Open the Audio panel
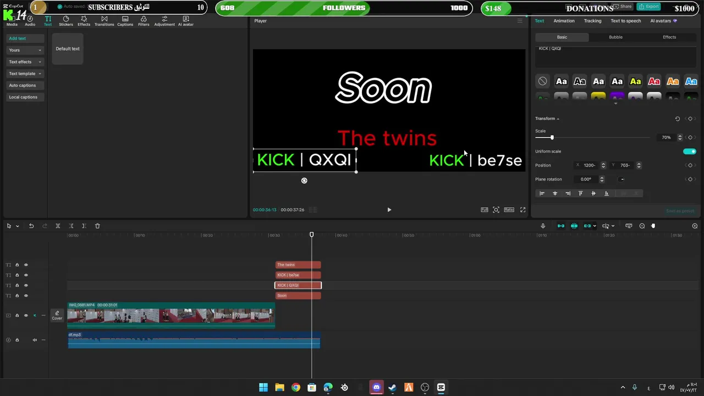The width and height of the screenshot is (704, 396). tap(30, 21)
